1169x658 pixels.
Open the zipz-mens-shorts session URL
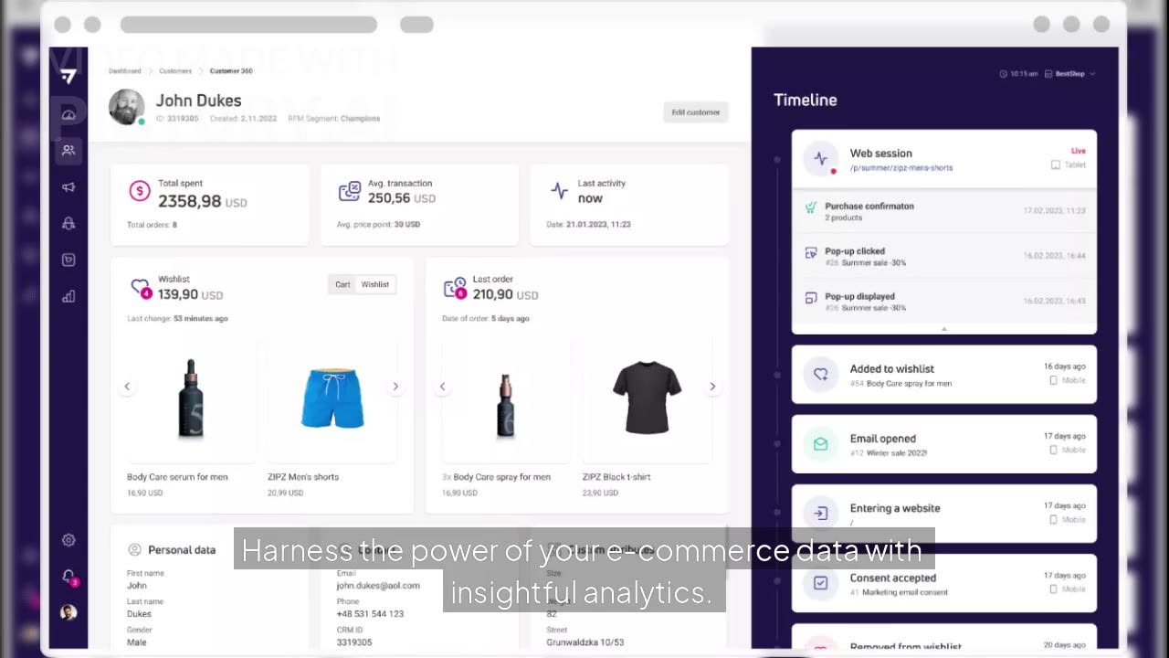pyautogui.click(x=901, y=168)
